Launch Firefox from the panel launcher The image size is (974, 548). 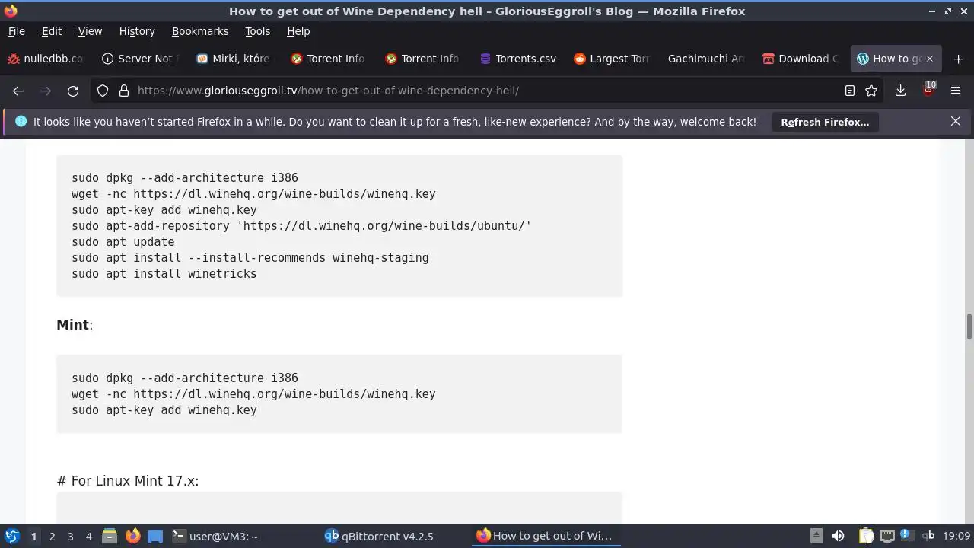tap(132, 536)
